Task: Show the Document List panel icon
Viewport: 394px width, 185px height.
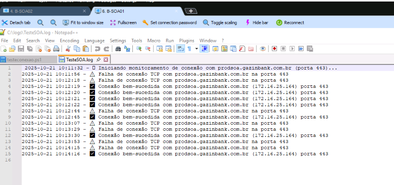Action: (x=233, y=49)
